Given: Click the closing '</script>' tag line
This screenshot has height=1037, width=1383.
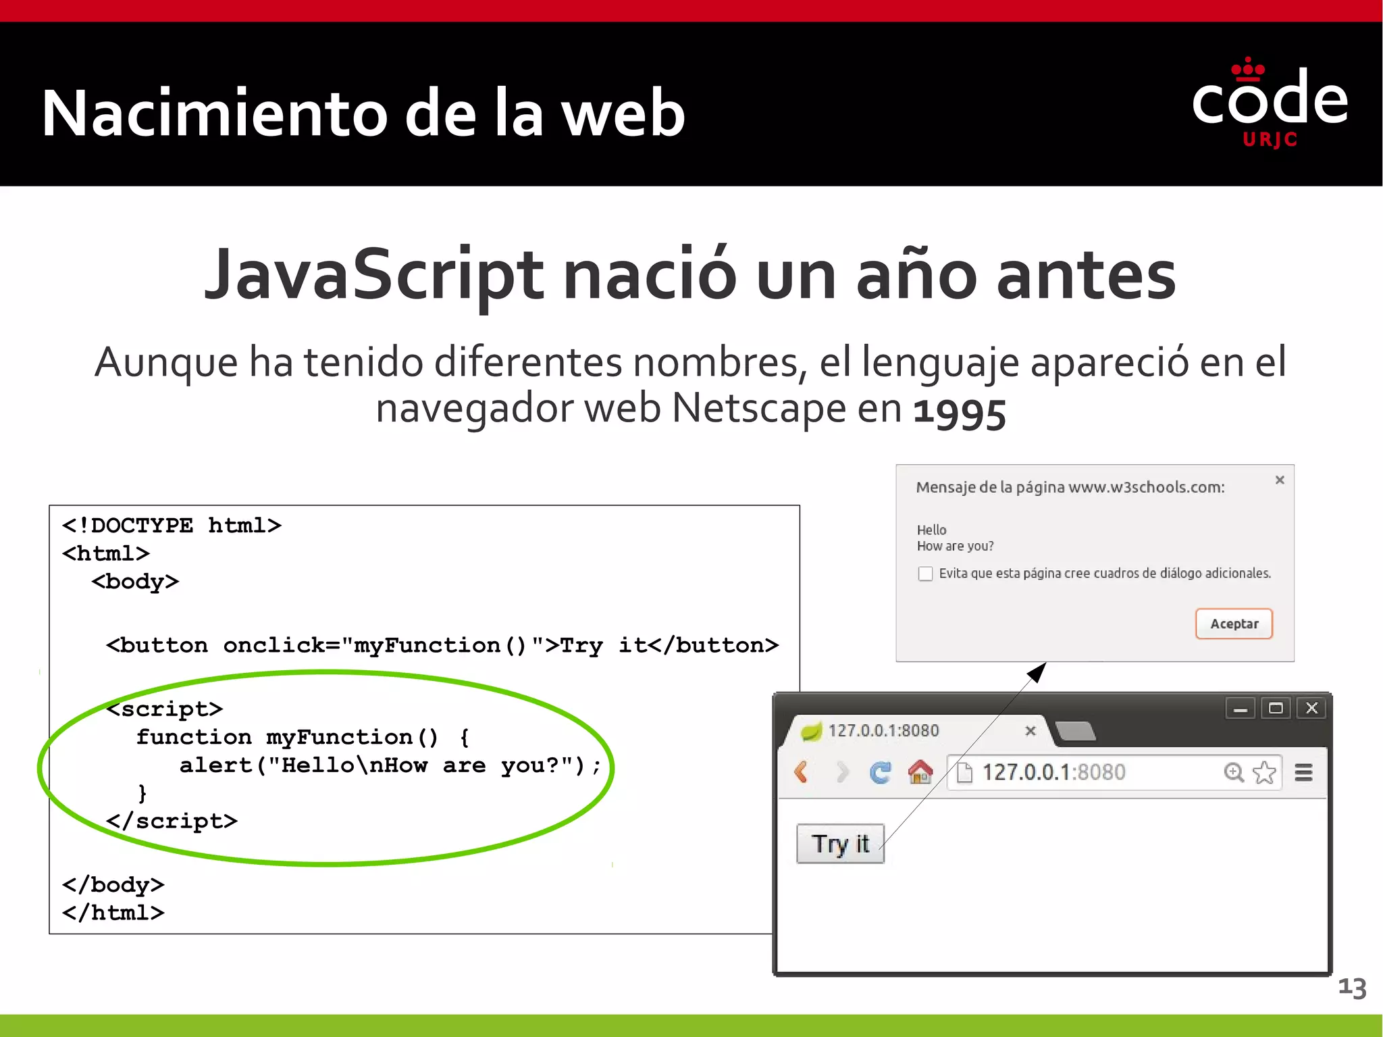Looking at the screenshot, I should coord(172,821).
